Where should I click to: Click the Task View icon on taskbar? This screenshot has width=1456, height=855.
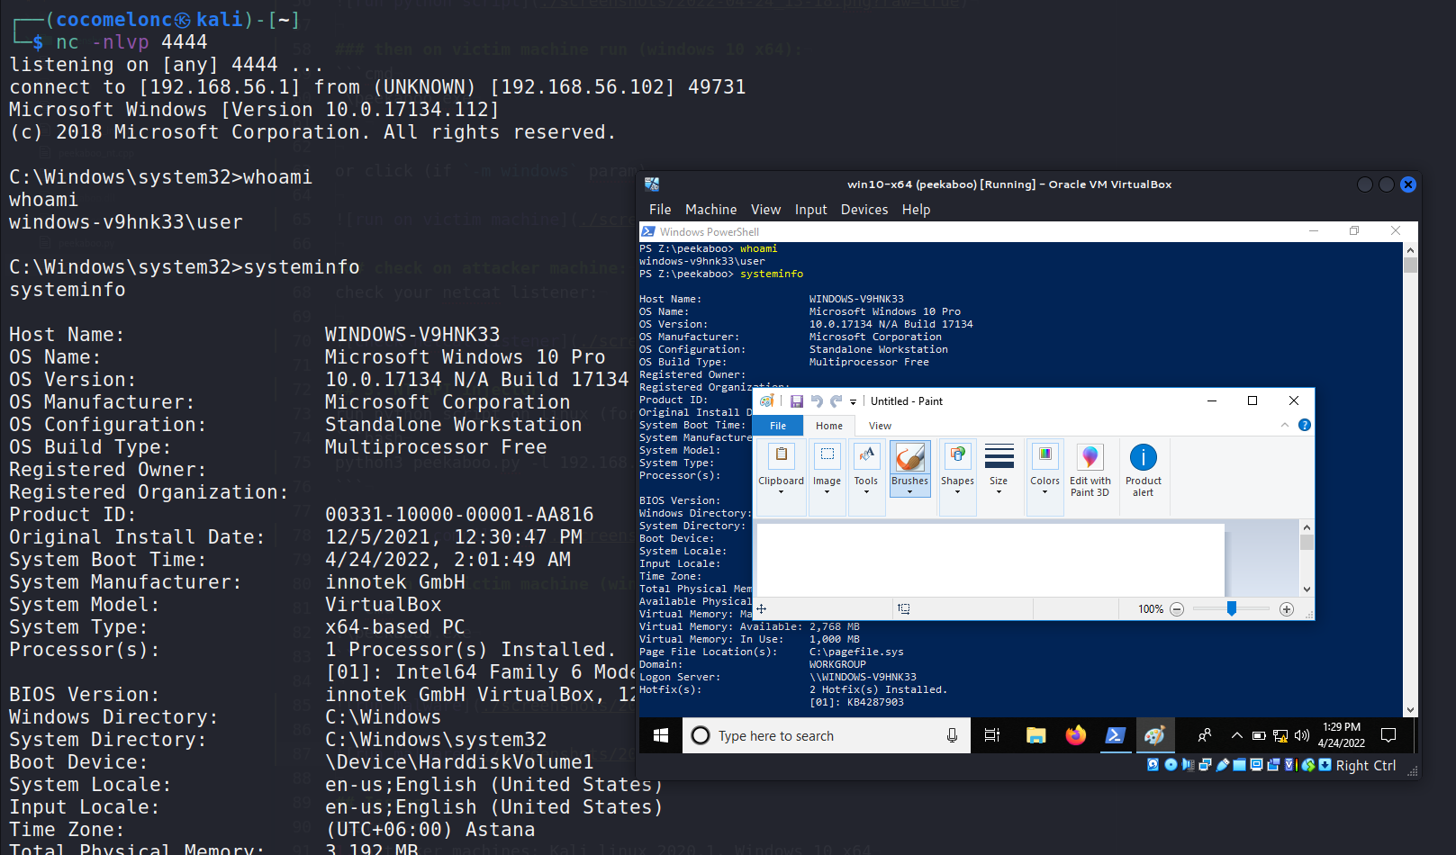click(992, 735)
